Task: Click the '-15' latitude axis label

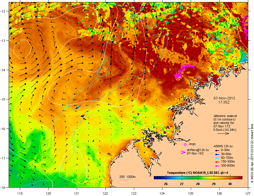Action: click(3, 99)
